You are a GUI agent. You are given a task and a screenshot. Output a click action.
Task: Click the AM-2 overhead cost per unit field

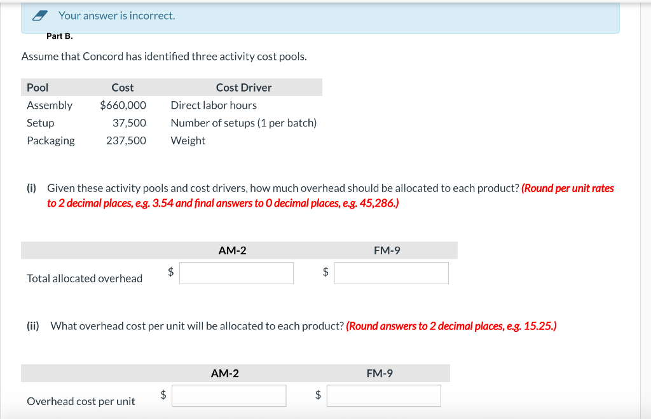tap(229, 395)
